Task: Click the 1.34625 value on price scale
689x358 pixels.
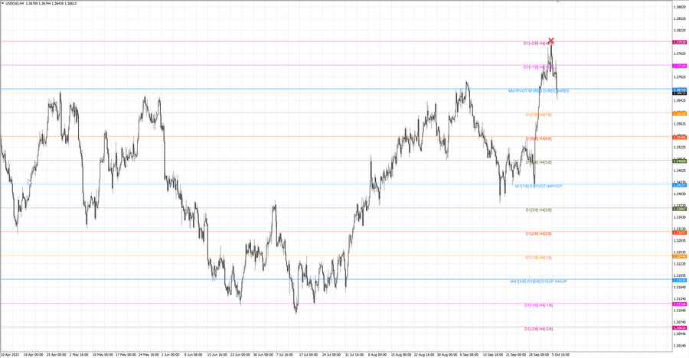Action: (x=681, y=171)
